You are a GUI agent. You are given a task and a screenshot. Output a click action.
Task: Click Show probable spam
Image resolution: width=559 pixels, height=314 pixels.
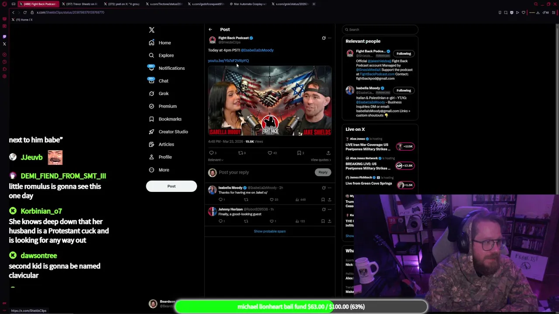pyautogui.click(x=269, y=232)
